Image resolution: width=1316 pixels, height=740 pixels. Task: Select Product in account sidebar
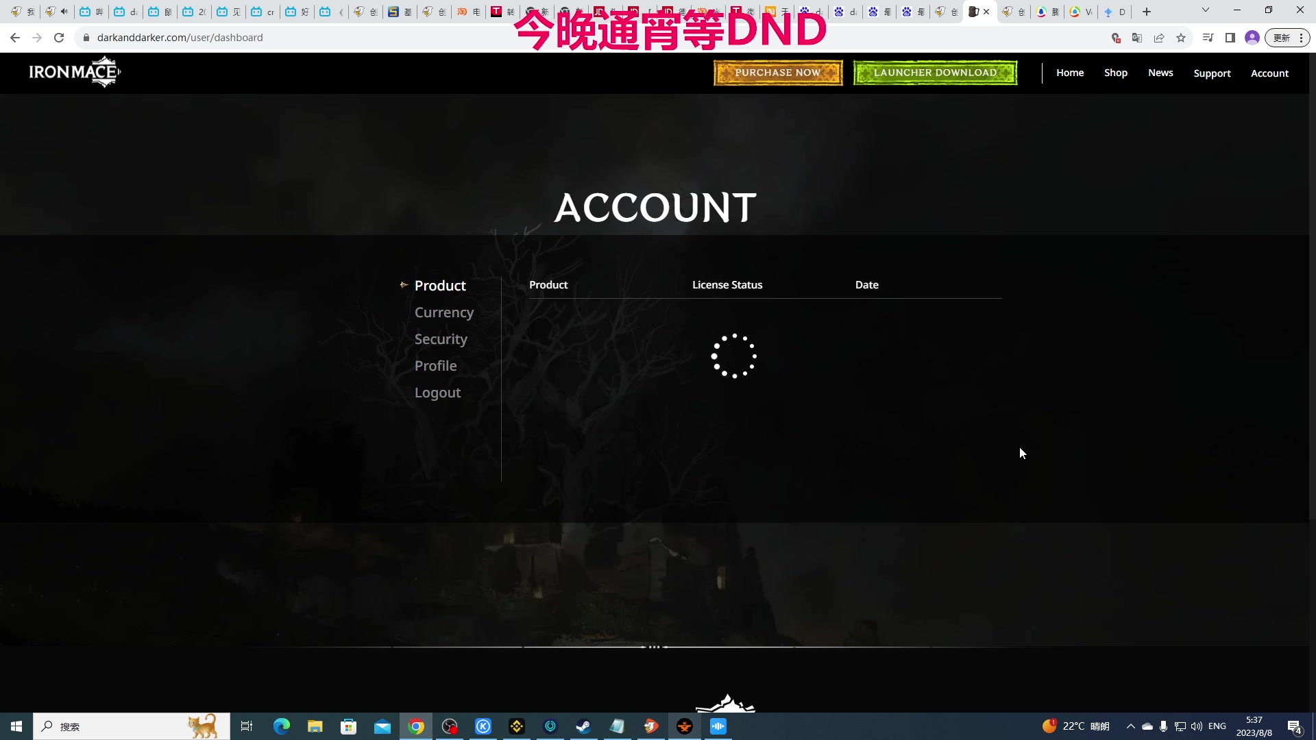coord(440,286)
